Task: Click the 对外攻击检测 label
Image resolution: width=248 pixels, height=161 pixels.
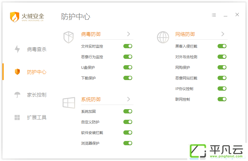Action: pos(186,57)
